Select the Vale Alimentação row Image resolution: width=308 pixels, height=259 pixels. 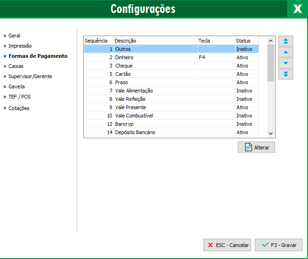click(x=134, y=91)
